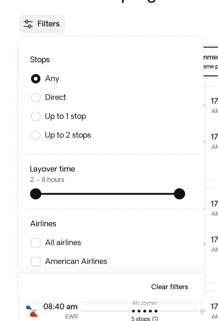218x321 pixels.
Task: Click the maximum layover time slider handle
Action: [179, 194]
